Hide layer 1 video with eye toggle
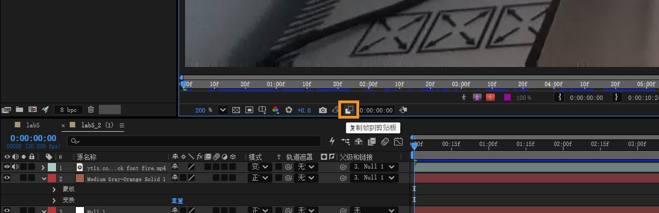Image resolution: width=659 pixels, height=213 pixels. (7, 167)
